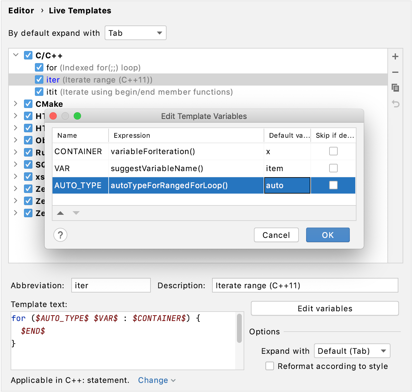Open the Expand with Default (Tab) dropdown

tap(352, 351)
